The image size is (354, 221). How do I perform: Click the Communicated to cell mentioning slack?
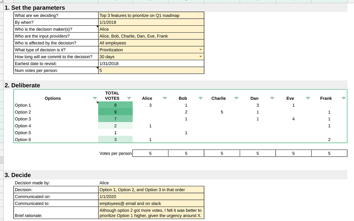coord(151,203)
